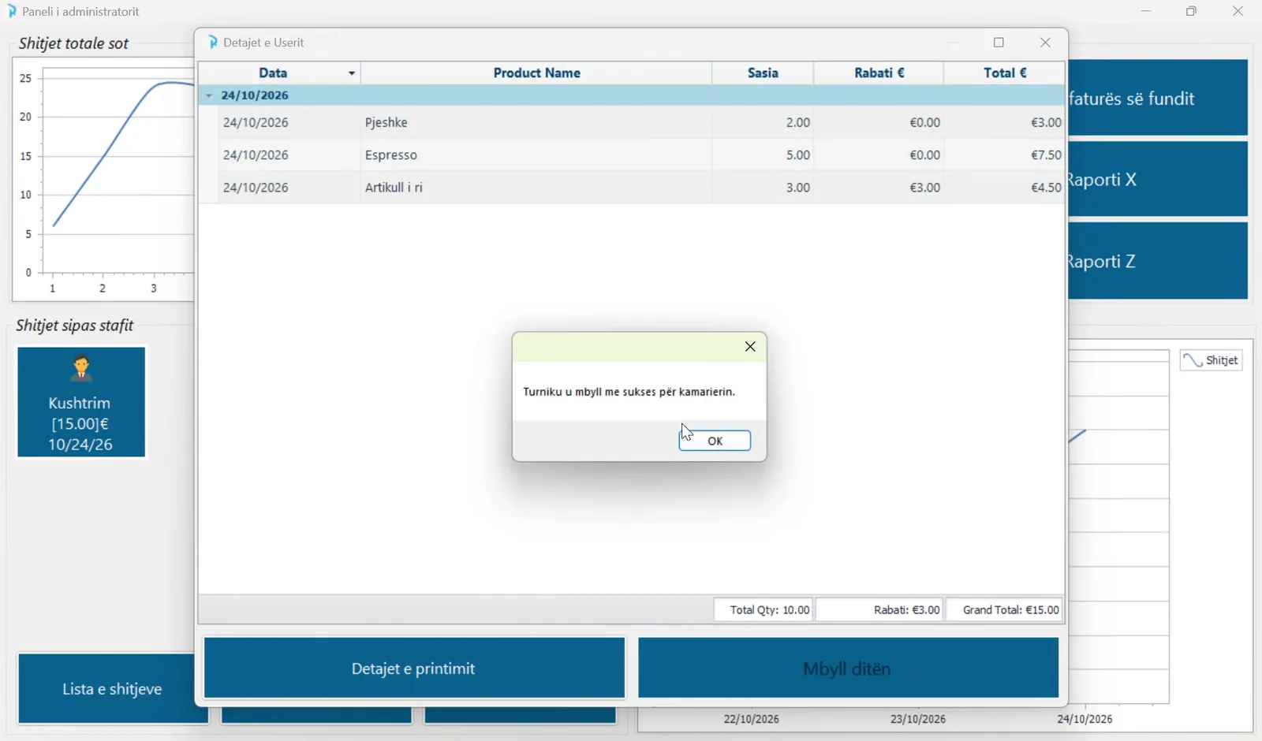
Task: Sort by the Sasia column header
Action: (763, 73)
